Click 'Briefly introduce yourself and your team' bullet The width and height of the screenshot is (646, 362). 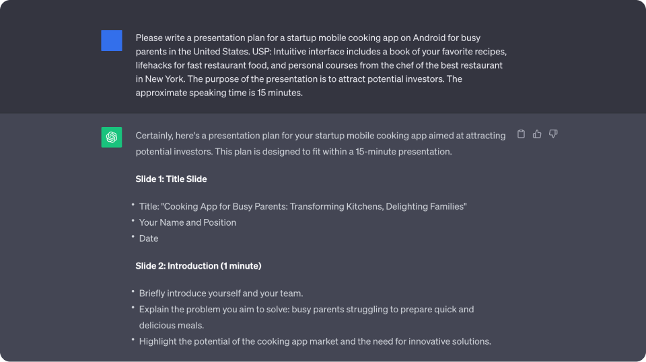click(221, 293)
